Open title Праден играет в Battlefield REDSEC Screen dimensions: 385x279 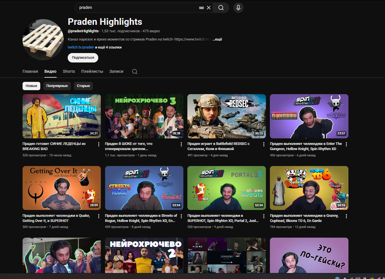pyautogui.click(x=218, y=146)
